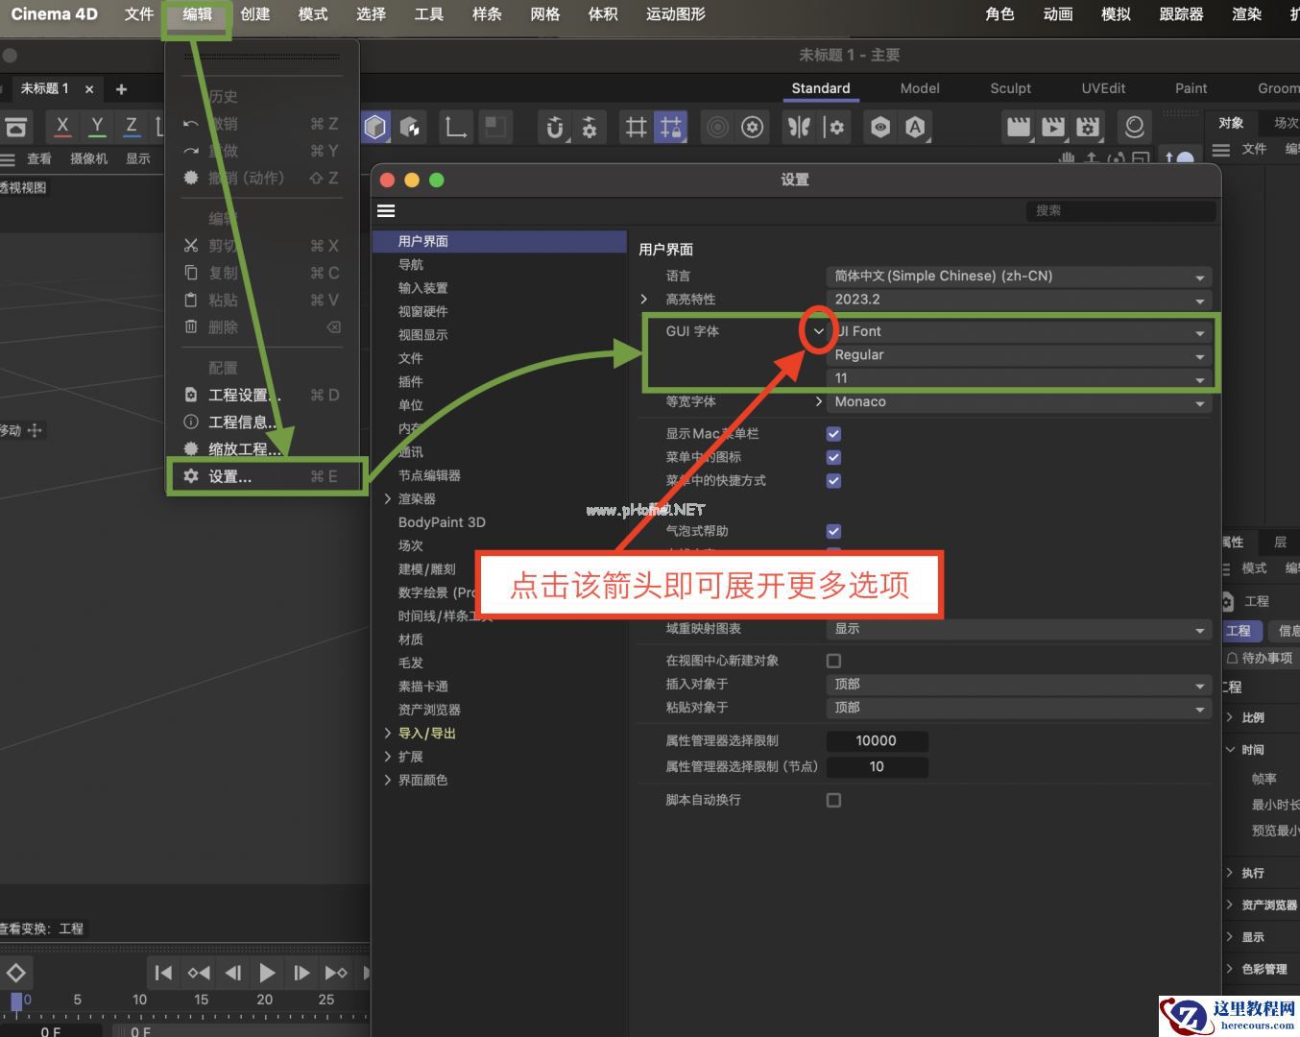The width and height of the screenshot is (1300, 1037).
Task: Open the Monaco monospace font dropdown
Action: (1019, 402)
